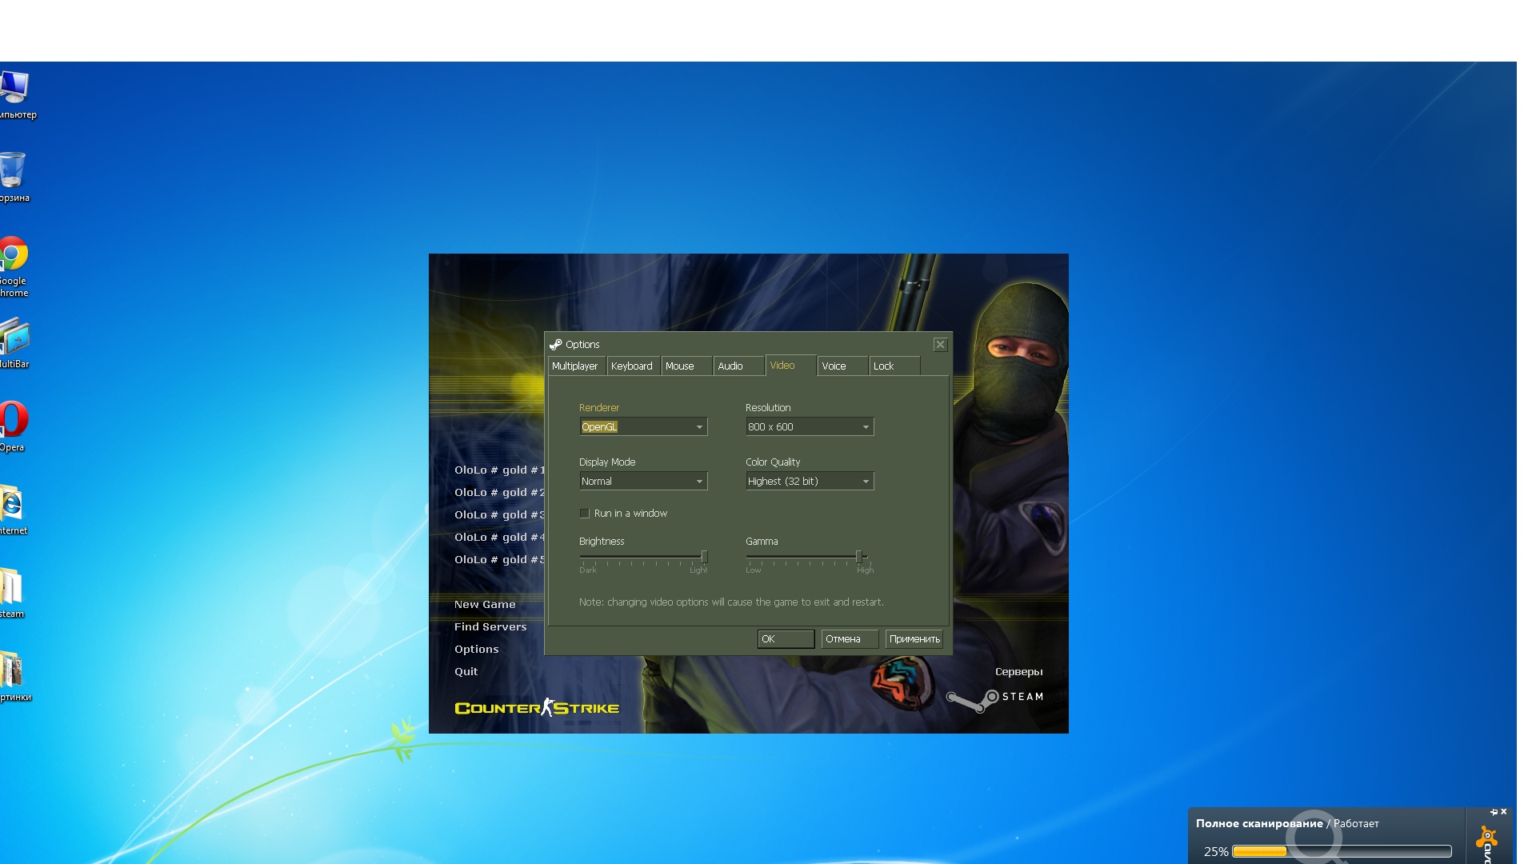
Task: Confirm settings with the OK button
Action: (786, 639)
